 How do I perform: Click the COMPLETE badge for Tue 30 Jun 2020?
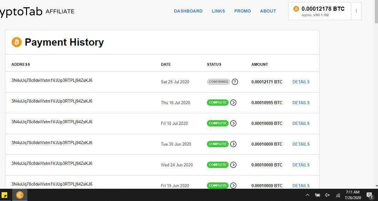218,144
